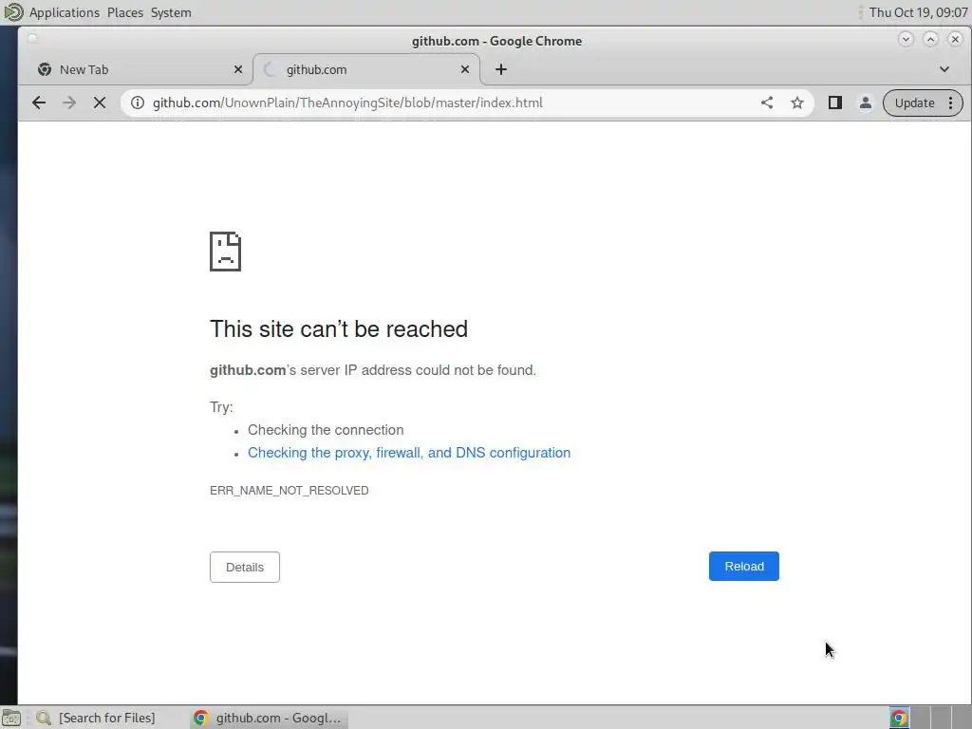Close the Chrome window
Screen dimensions: 972x729
click(955, 39)
